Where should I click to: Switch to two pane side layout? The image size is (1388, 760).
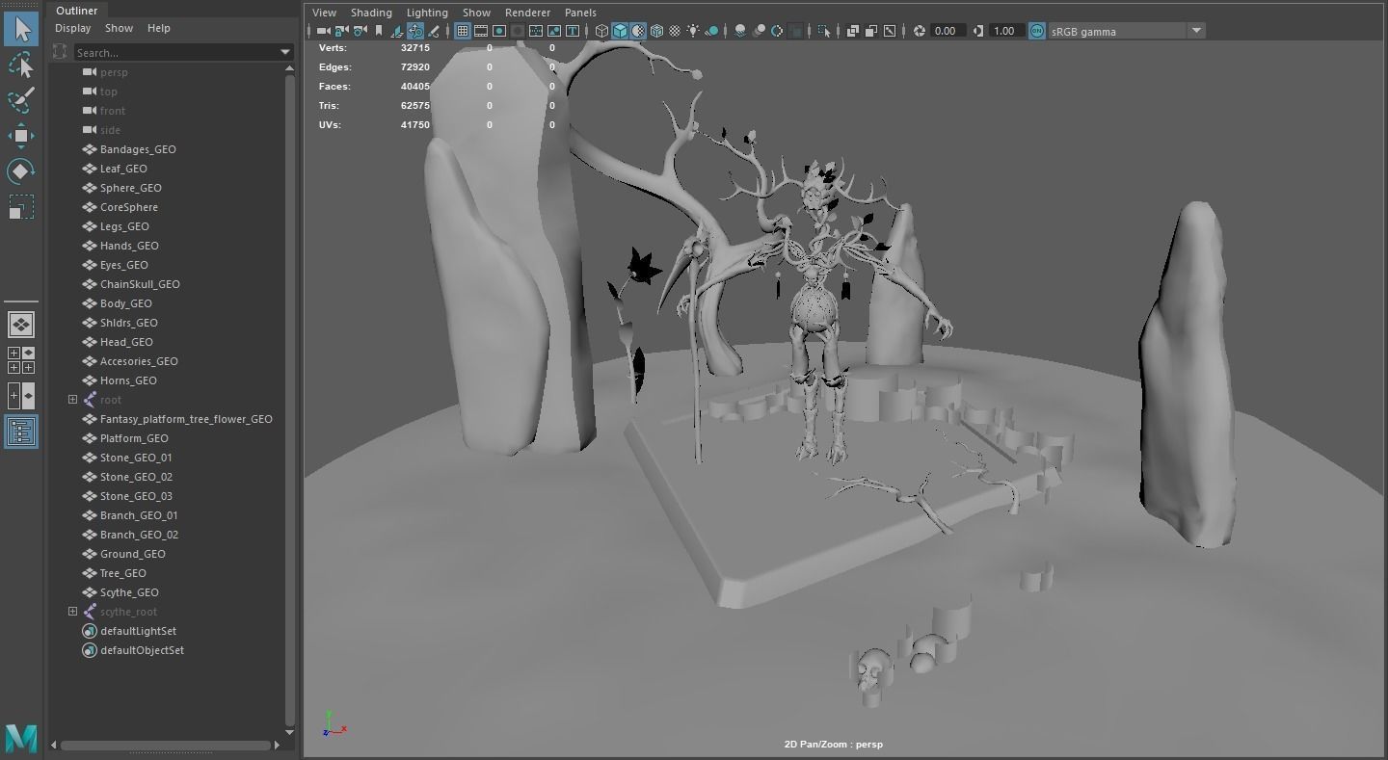point(21,395)
